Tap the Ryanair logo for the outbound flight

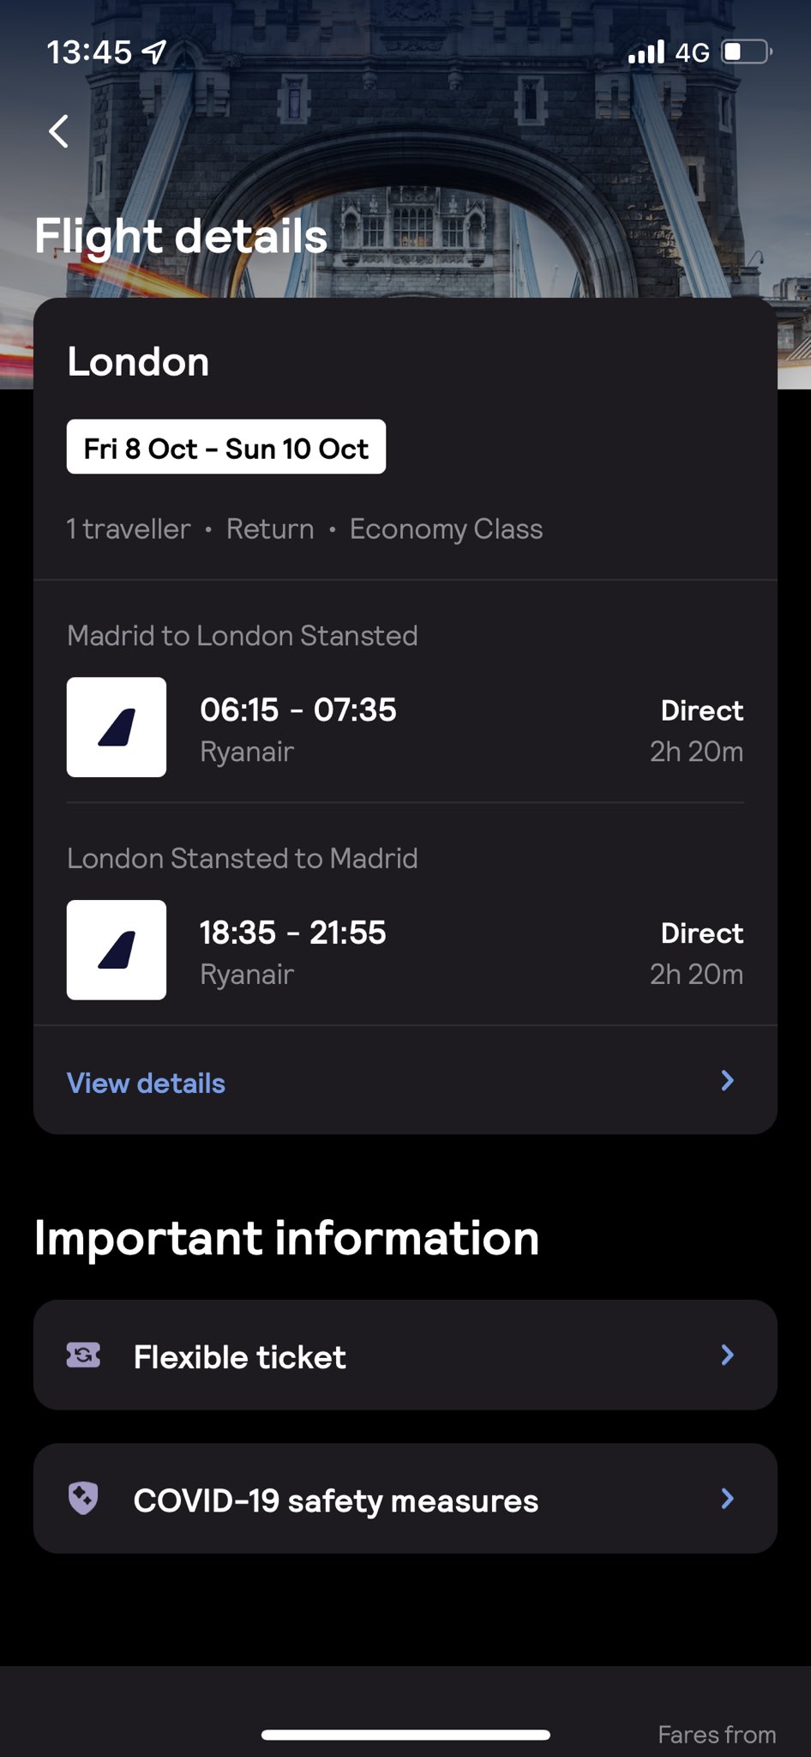coord(117,728)
